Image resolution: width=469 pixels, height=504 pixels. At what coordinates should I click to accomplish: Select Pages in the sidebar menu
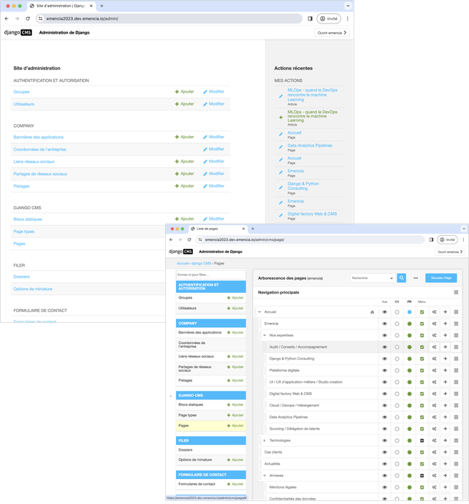pyautogui.click(x=183, y=425)
